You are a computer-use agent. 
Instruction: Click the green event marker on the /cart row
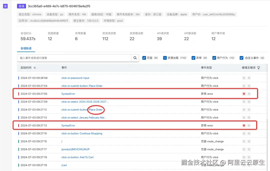(x=18, y=165)
